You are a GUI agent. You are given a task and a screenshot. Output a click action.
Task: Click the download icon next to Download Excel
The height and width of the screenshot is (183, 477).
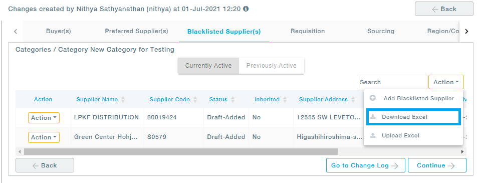pos(373,117)
